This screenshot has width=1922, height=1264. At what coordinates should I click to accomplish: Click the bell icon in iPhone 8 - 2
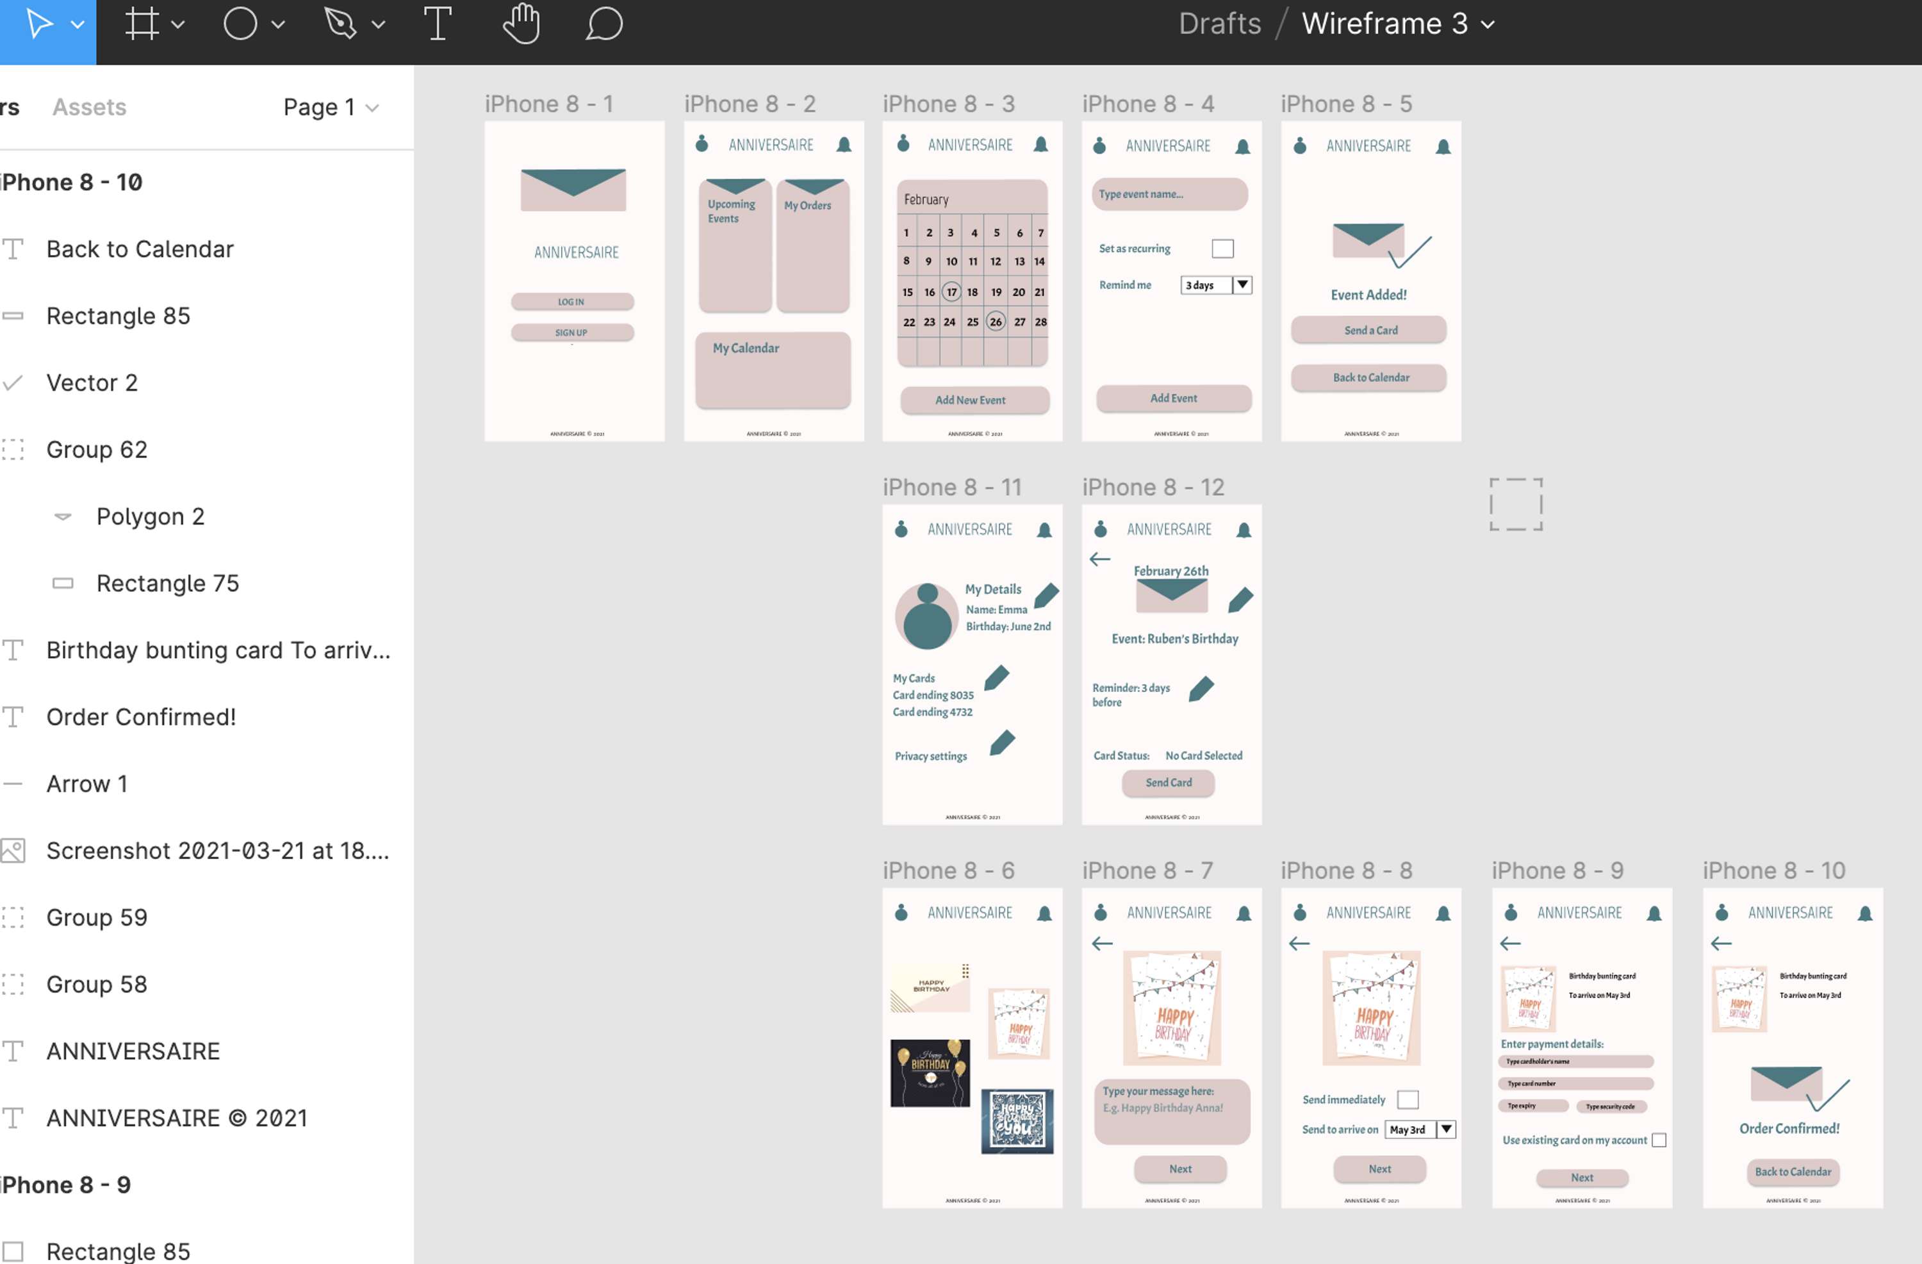point(843,145)
